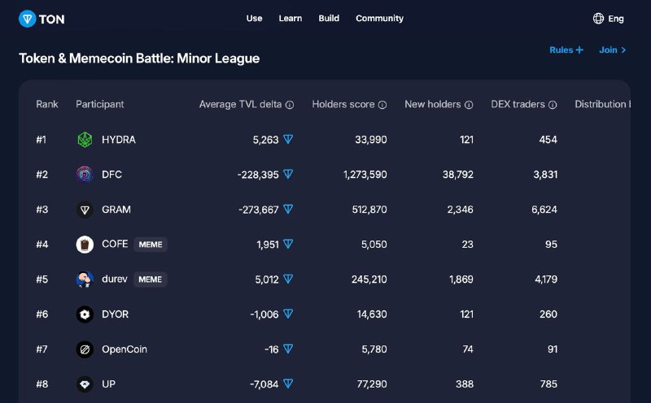This screenshot has width=651, height=403.
Task: Select the Rank column header
Action: click(x=47, y=104)
